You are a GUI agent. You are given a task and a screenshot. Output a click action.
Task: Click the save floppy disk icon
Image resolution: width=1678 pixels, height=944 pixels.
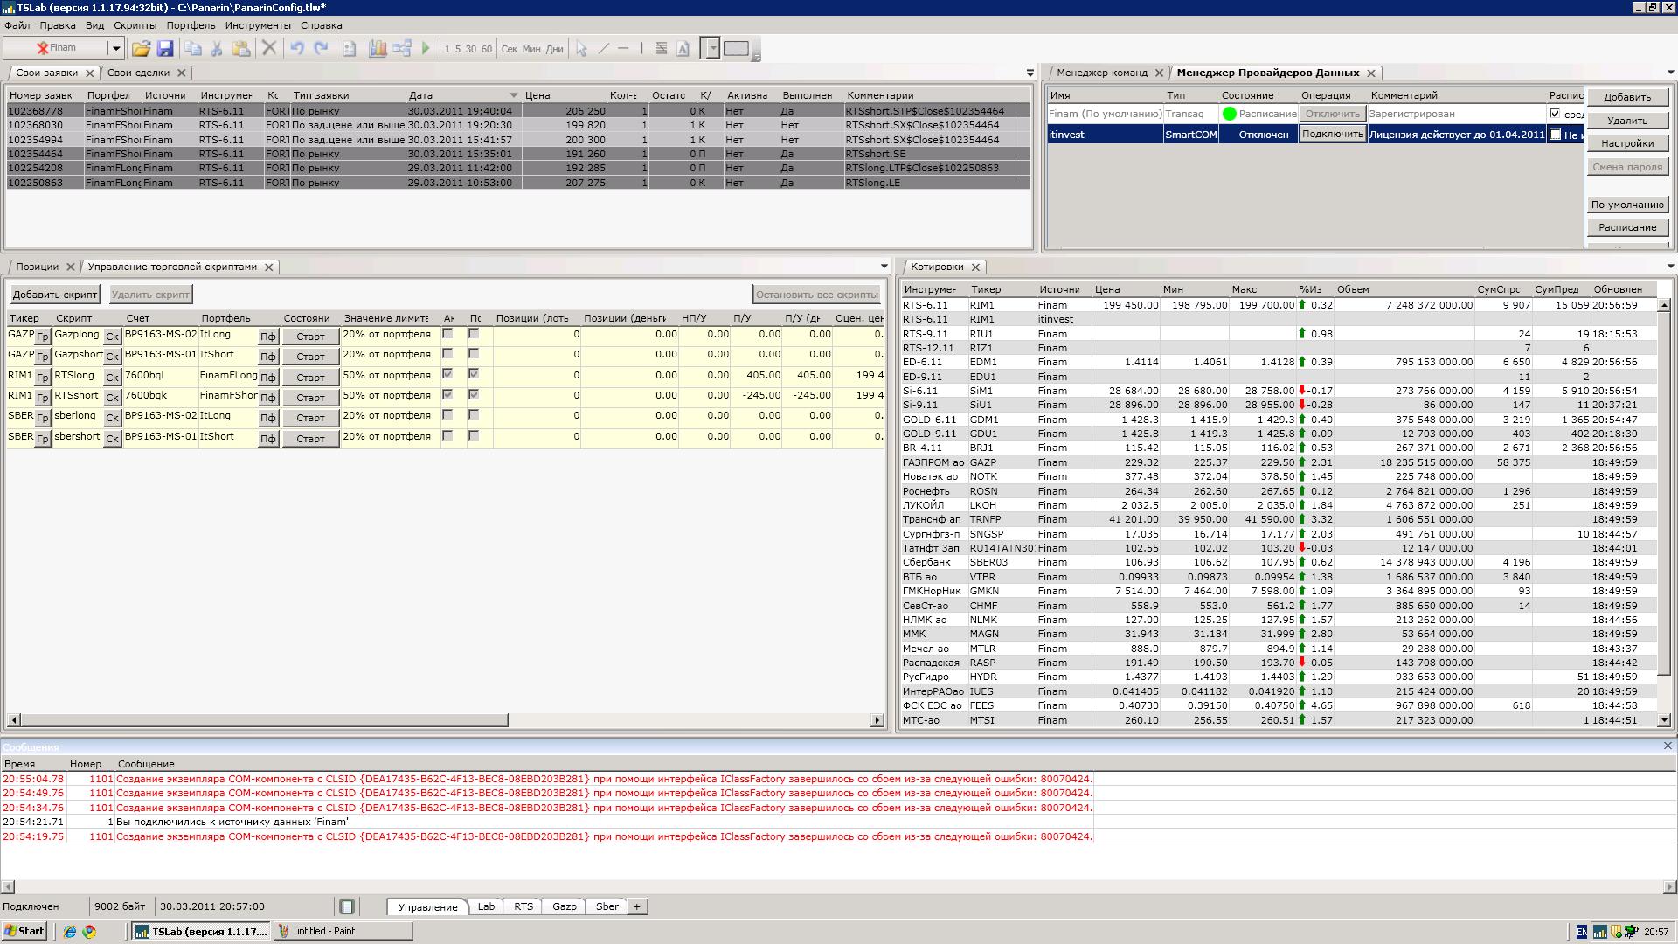165,49
